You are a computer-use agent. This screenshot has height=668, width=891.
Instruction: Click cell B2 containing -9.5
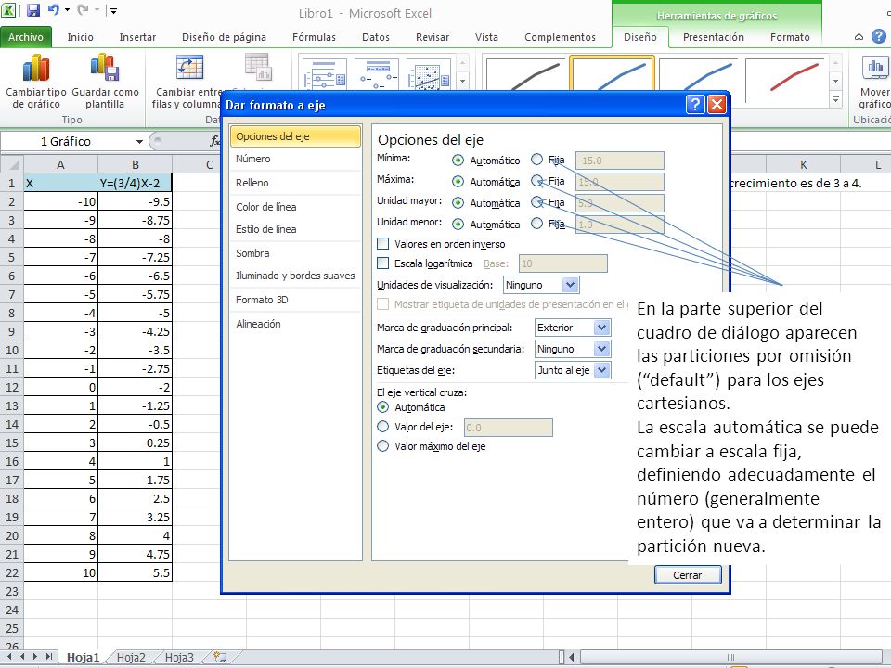(x=135, y=201)
